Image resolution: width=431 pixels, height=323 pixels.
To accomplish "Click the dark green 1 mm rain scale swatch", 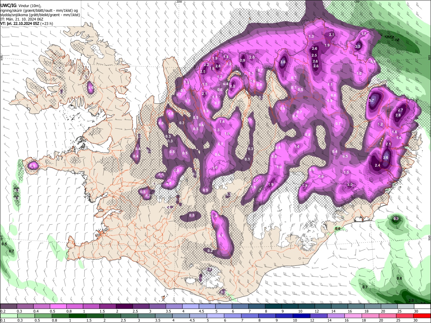I will [77, 316].
